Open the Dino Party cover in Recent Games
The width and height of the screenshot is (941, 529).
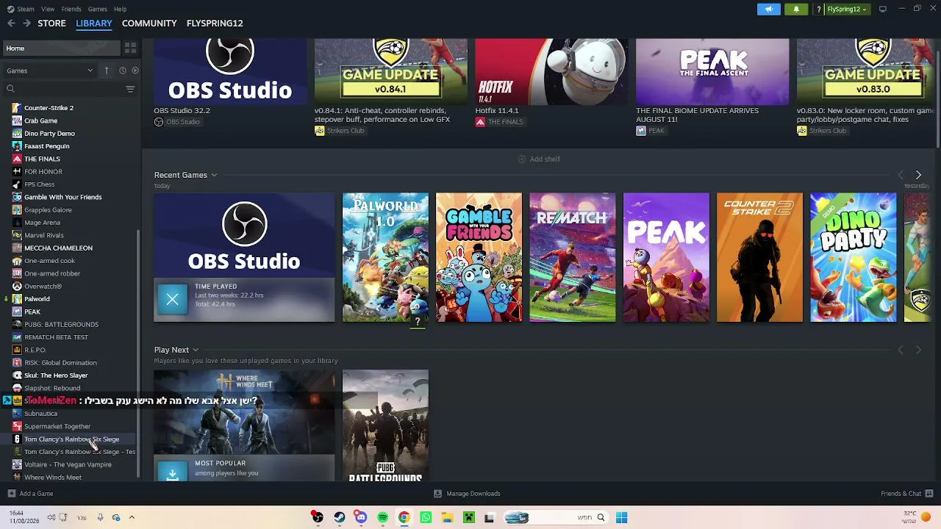click(x=854, y=257)
